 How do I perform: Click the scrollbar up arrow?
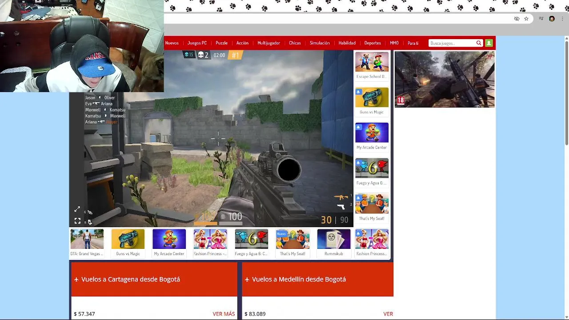(566, 39)
